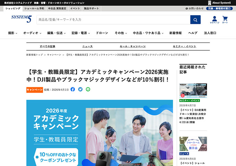Click the blue ニュース tag in sidebar
This screenshot has height=166, width=236.
[184, 154]
